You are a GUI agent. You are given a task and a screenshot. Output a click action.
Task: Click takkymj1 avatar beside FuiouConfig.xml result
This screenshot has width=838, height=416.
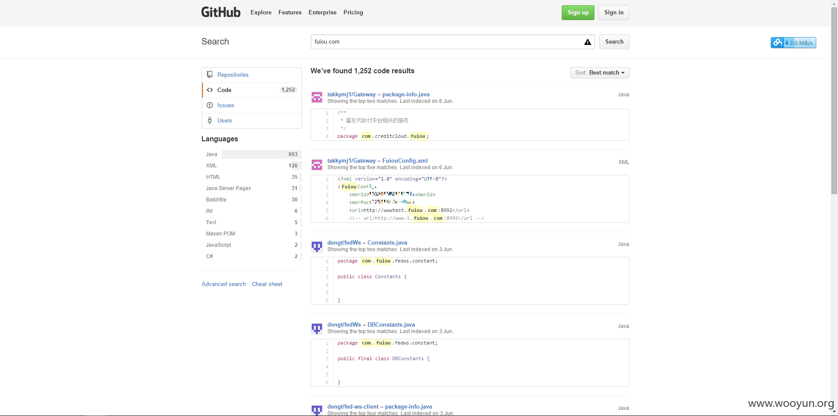(317, 164)
